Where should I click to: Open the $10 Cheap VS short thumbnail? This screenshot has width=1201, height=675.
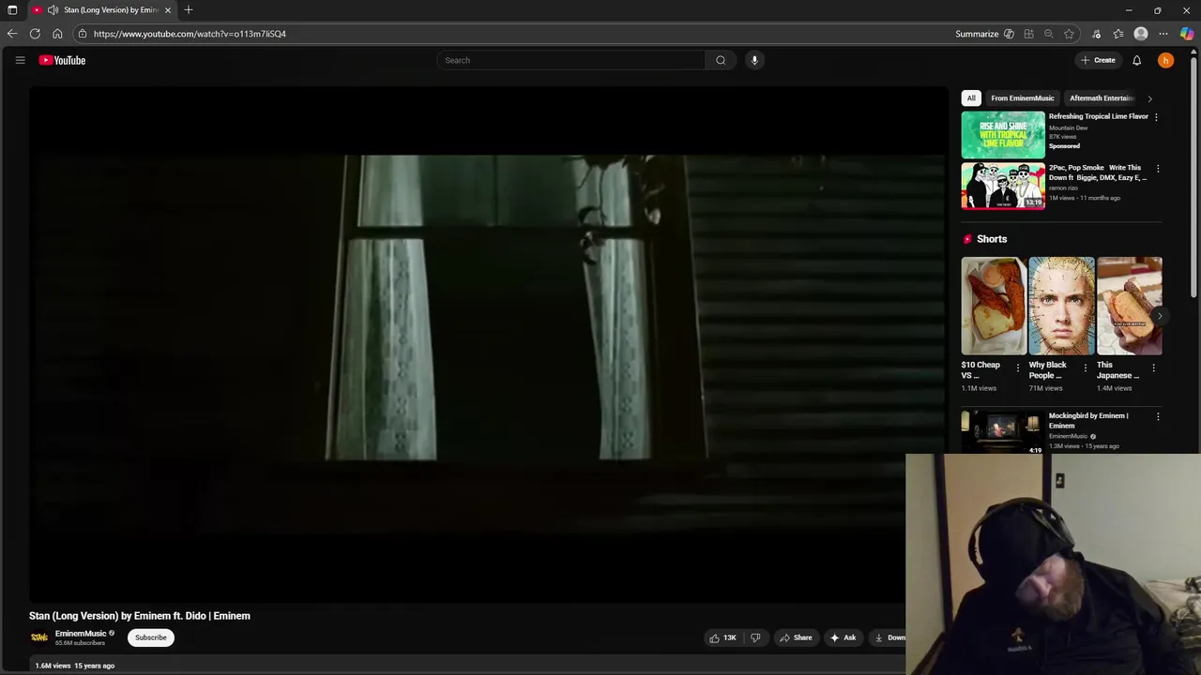pyautogui.click(x=994, y=306)
